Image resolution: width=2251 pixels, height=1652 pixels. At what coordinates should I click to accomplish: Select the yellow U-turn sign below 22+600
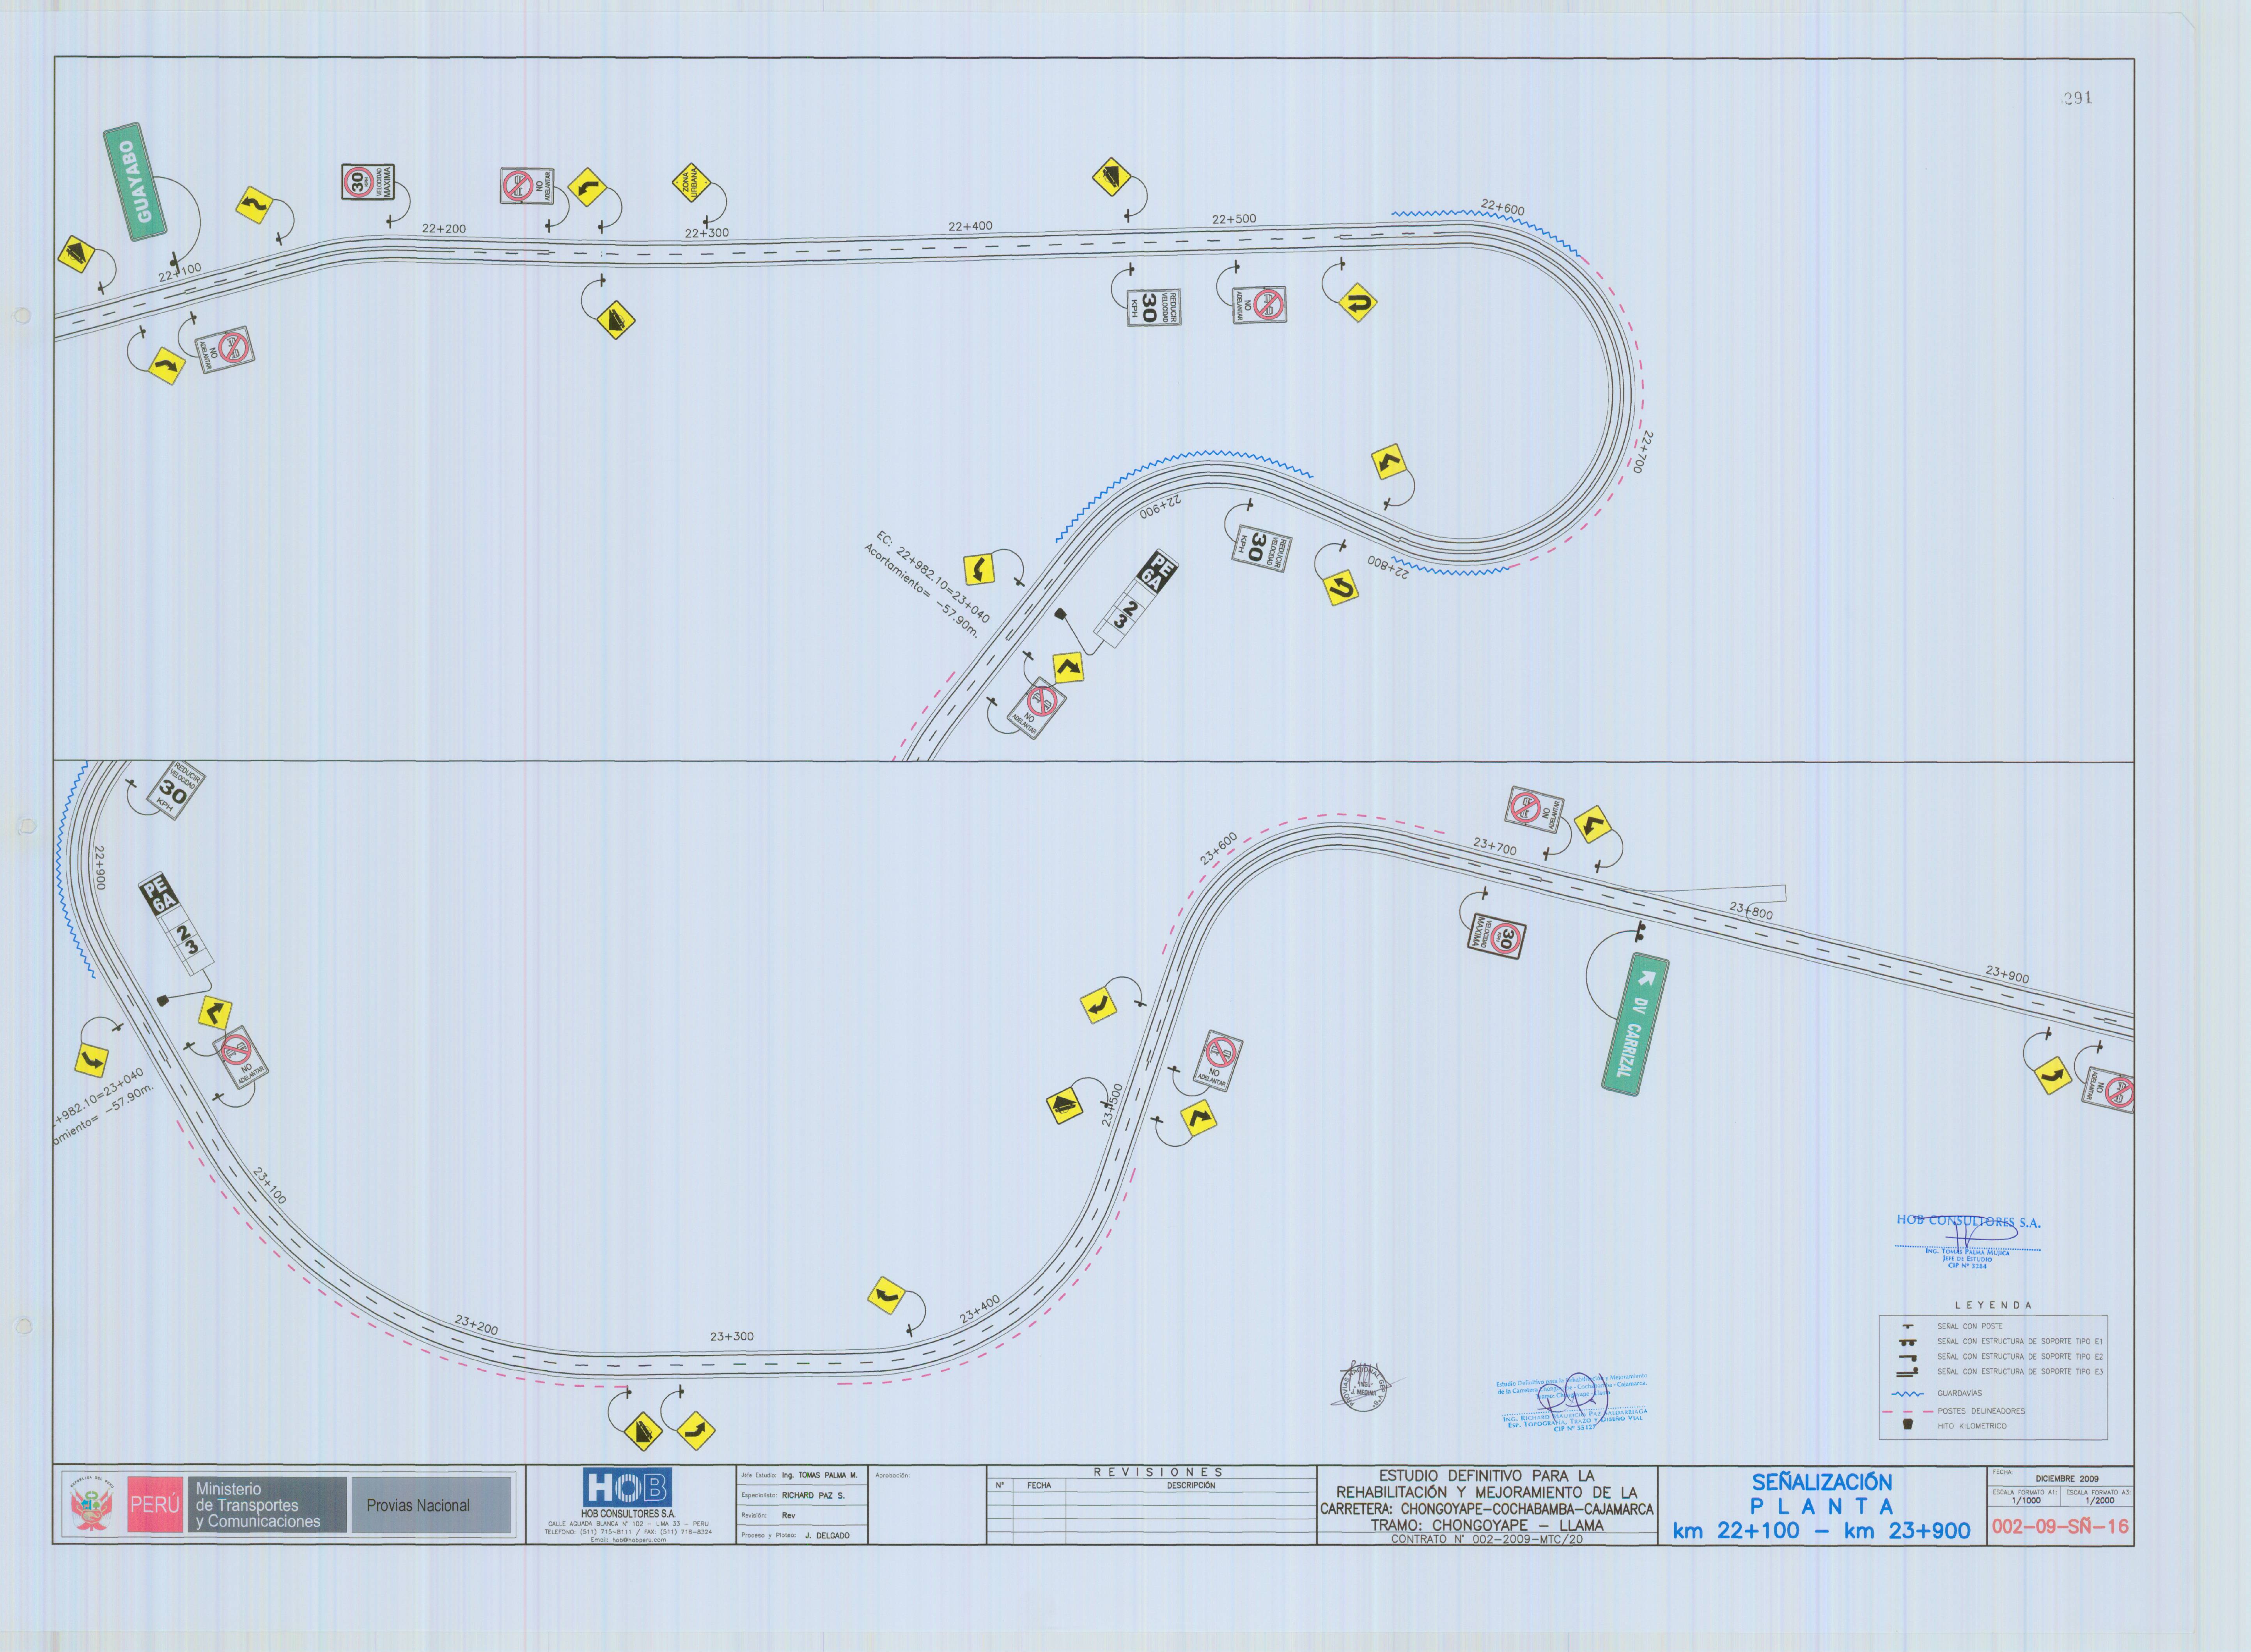coord(1357,302)
